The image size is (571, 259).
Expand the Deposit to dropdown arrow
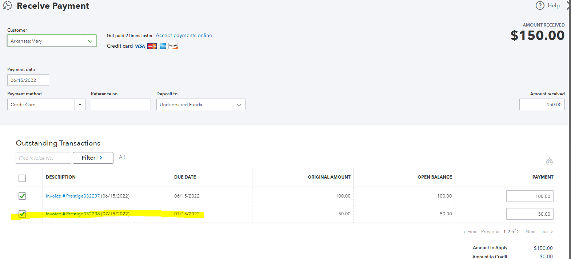[x=239, y=105]
